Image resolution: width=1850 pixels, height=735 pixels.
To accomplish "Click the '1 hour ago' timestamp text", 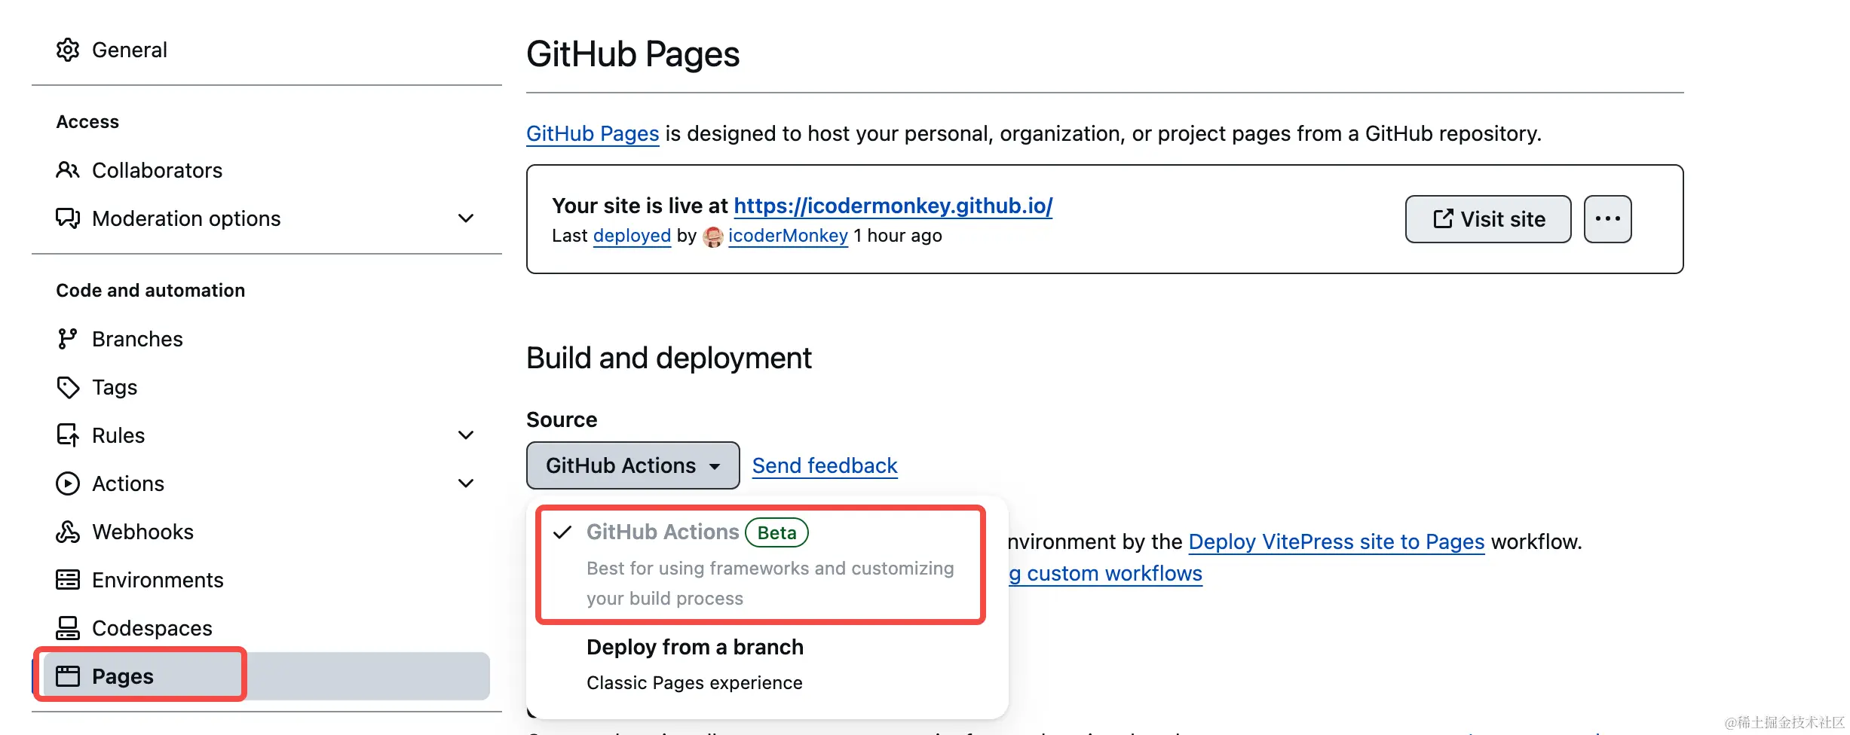I will tap(898, 236).
